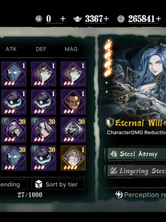Tap the plus beside the zero currency
Image resolution: width=166 pixels, height=222 pixels.
point(63,19)
